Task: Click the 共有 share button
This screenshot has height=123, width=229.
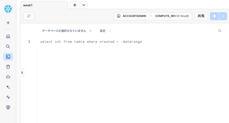Action: pyautogui.click(x=201, y=16)
